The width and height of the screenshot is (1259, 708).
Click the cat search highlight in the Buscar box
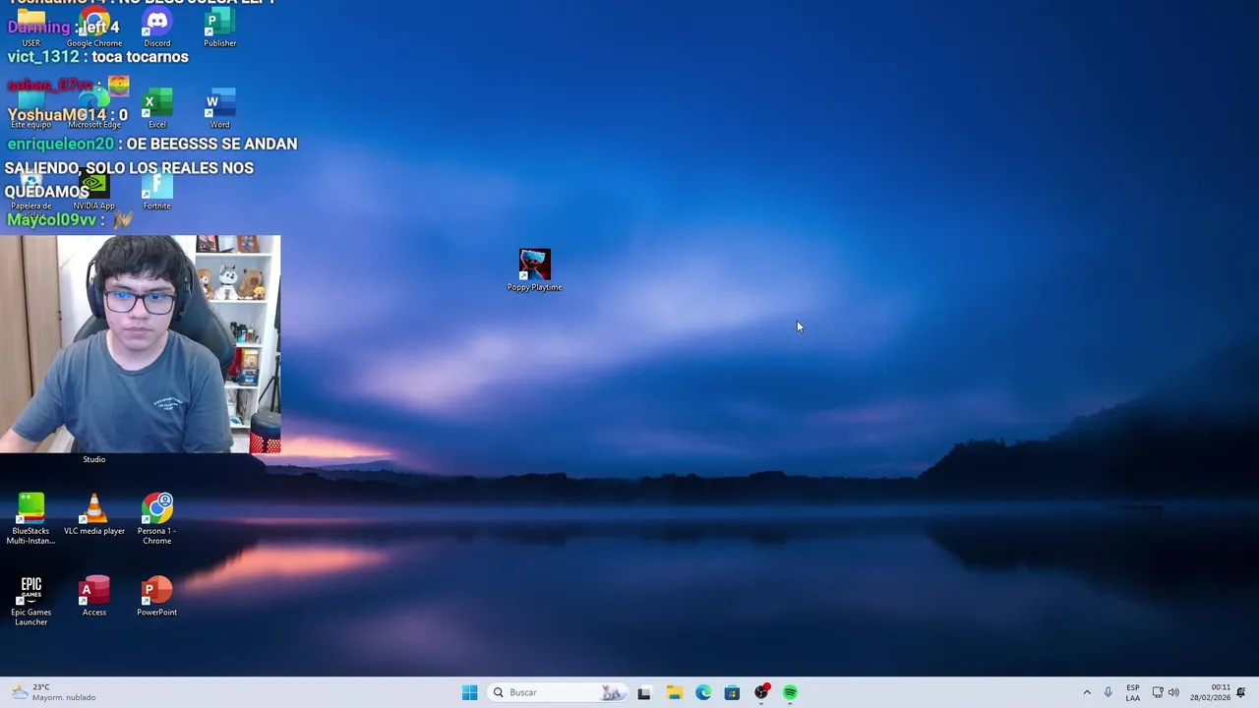611,692
